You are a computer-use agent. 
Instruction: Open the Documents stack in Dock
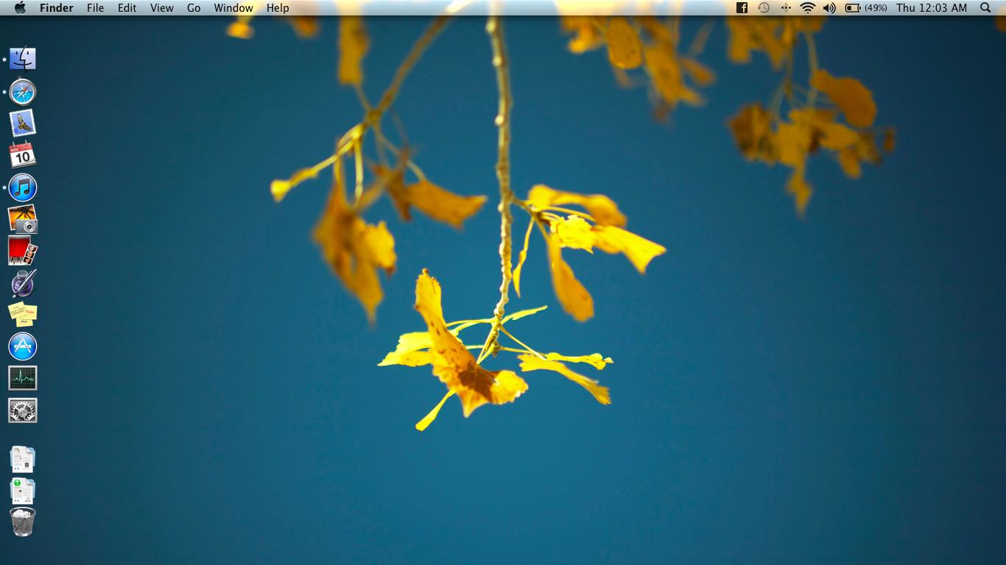23,459
